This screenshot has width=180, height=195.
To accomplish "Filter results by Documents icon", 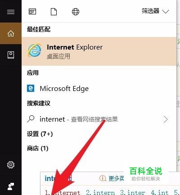I will [x=54, y=12].
